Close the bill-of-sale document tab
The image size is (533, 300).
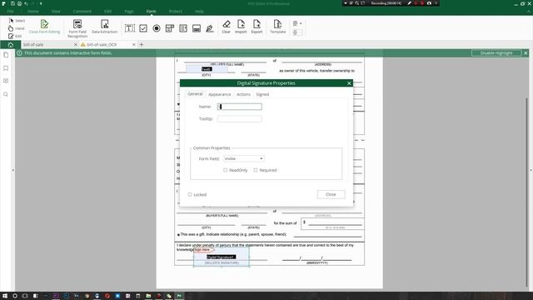tap(76, 44)
